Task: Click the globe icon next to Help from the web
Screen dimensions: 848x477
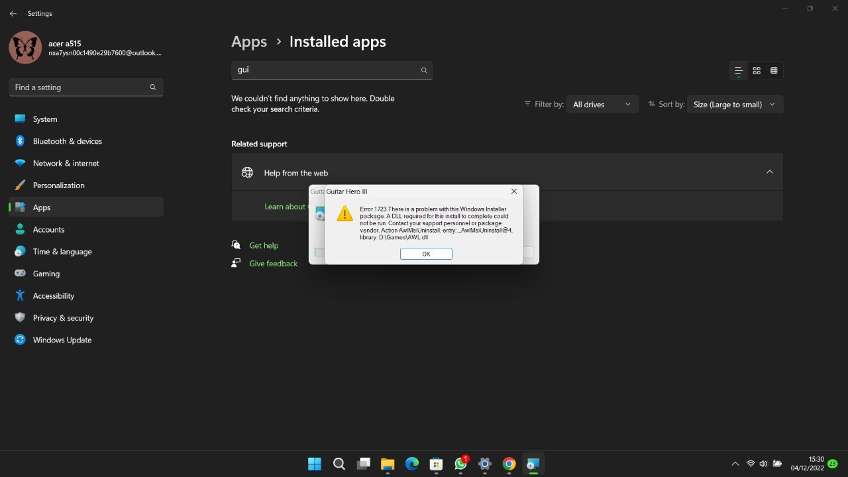Action: [x=247, y=172]
